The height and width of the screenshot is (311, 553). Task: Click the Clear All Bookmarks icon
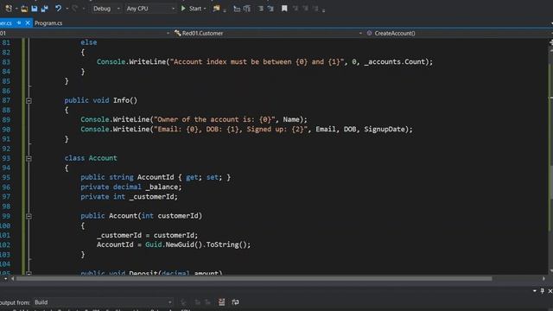(x=315, y=9)
